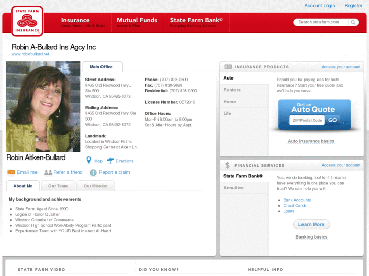369x276 pixels.
Task: Open the www.robinbullard.net link
Action: (30, 54)
